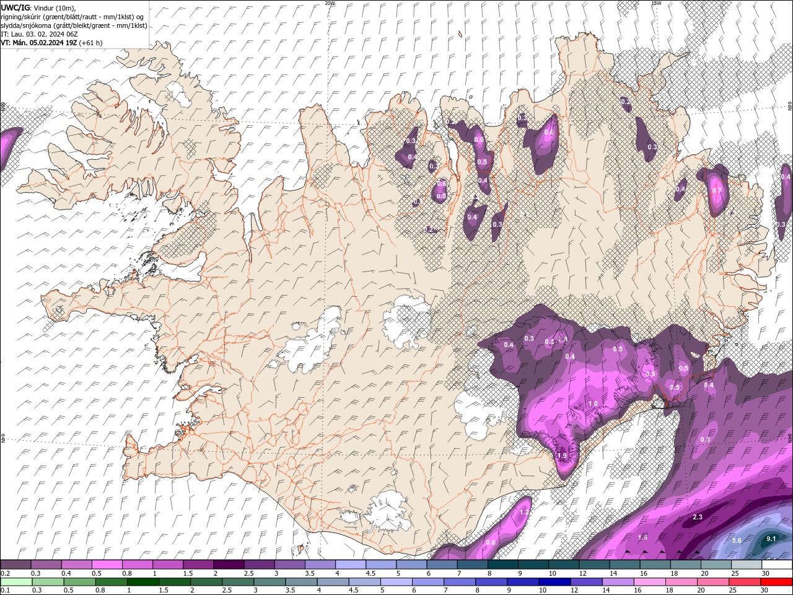Click the 'VT: Mán. 05.02.2024 19Z' valid time

pyautogui.click(x=38, y=43)
